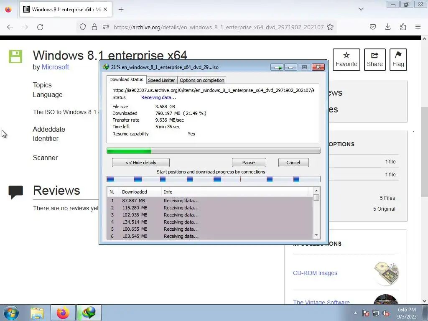Click the CD-ROM Images thumbnail
The height and width of the screenshot is (321, 428).
386,273
